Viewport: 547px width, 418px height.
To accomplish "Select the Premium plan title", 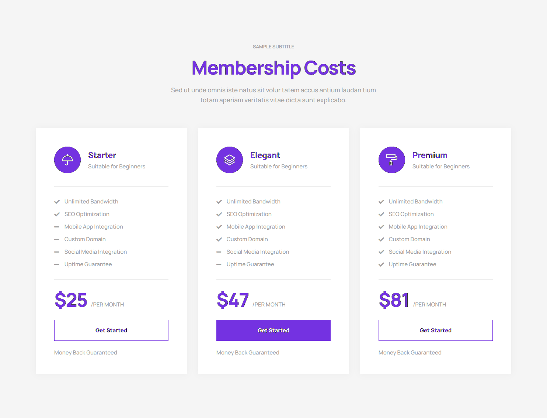I will 430,155.
